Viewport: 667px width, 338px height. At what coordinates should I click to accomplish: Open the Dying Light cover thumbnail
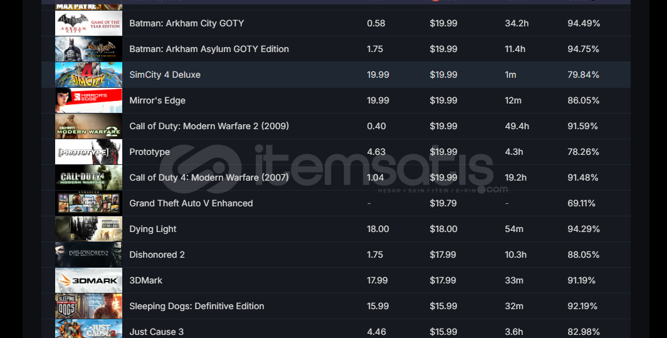tap(88, 229)
